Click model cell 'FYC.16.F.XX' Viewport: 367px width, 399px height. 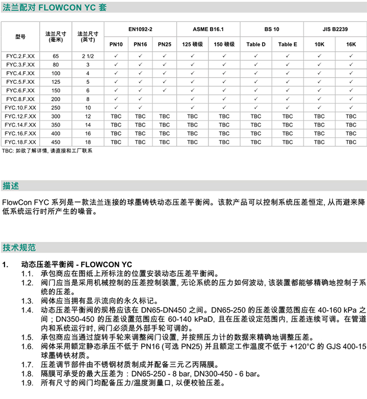pos(20,133)
